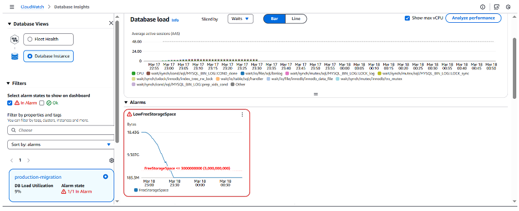
Task: Click the search magnifier in the filter box
Action: click(x=13, y=130)
